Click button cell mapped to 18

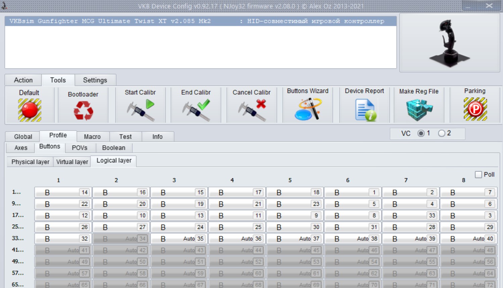pyautogui.click(x=295, y=192)
